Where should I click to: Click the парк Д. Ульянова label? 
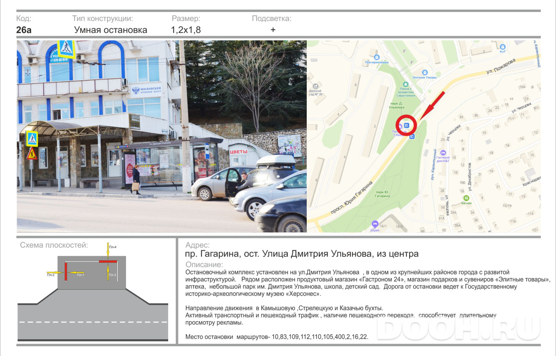(x=397, y=105)
